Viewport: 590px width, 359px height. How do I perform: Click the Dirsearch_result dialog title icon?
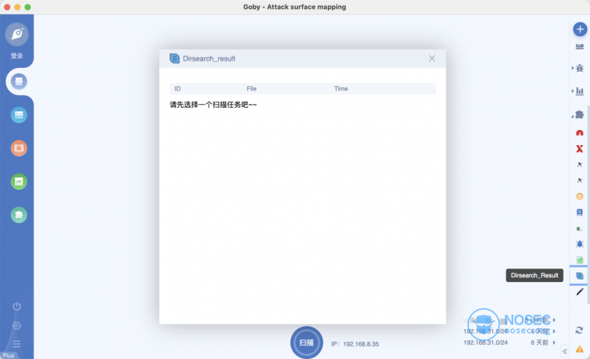[x=175, y=58]
